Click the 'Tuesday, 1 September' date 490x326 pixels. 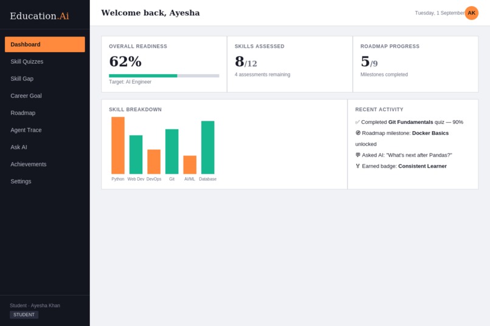[x=440, y=13]
